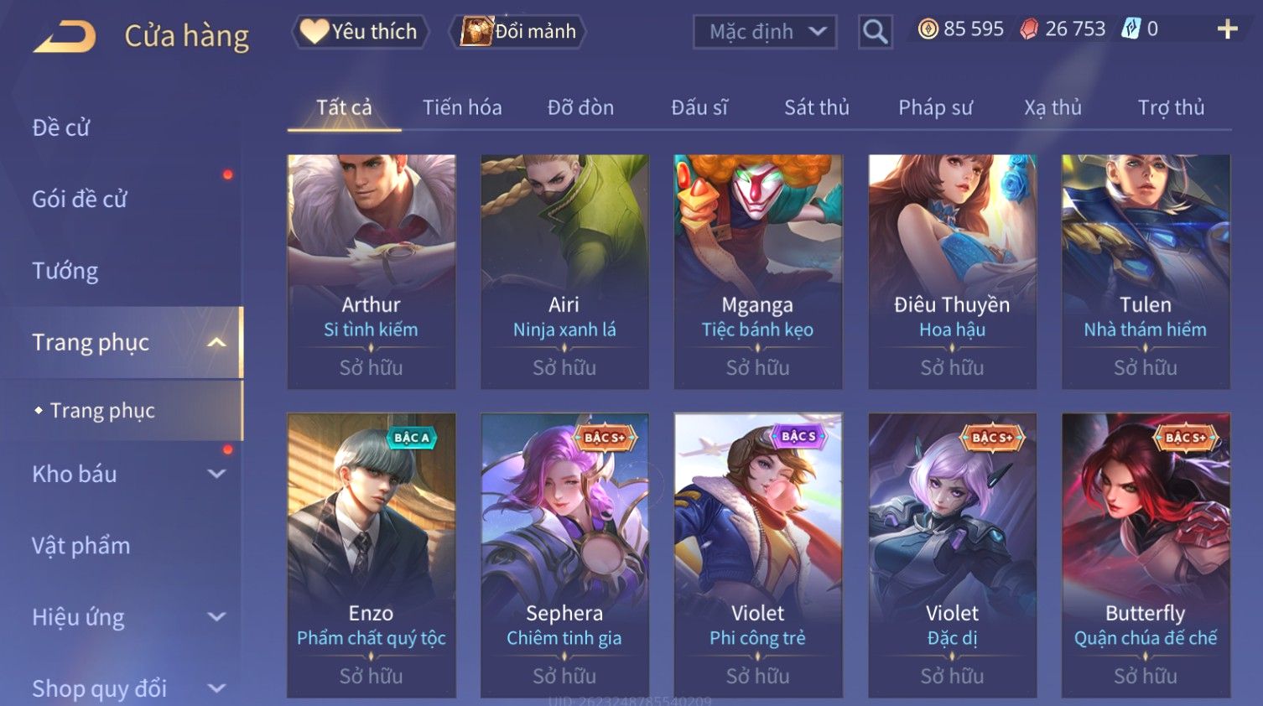Open the search magnifier icon

[875, 32]
